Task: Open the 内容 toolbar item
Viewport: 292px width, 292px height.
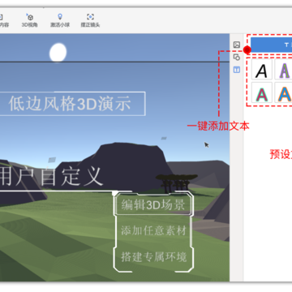Action: [x=3, y=20]
